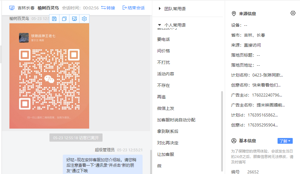Expand the 团队常用语 section
300x174 pixels.
(x=160, y=8)
